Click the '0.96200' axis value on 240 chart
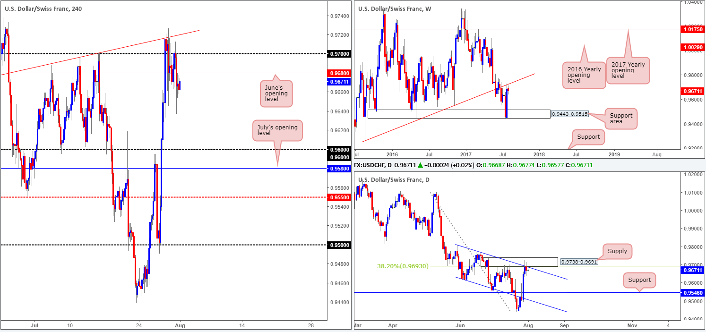The height and width of the screenshot is (332, 706). click(x=339, y=130)
